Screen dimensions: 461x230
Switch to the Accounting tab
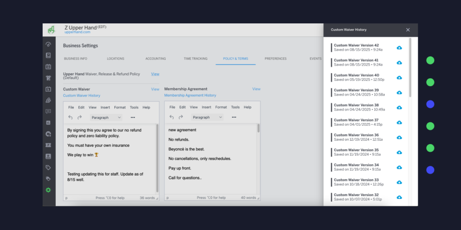pyautogui.click(x=155, y=59)
